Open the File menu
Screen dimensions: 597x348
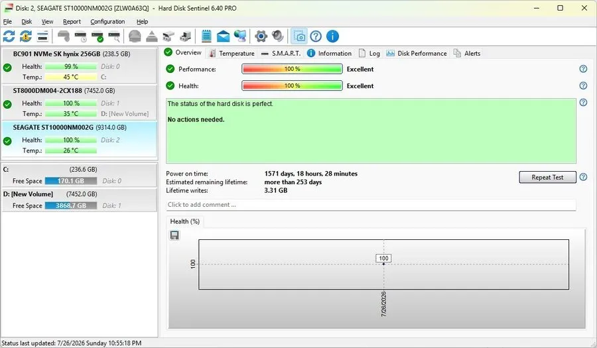[x=7, y=22]
